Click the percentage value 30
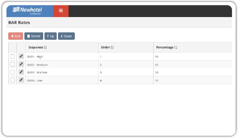This screenshot has width=238, height=138. [157, 73]
